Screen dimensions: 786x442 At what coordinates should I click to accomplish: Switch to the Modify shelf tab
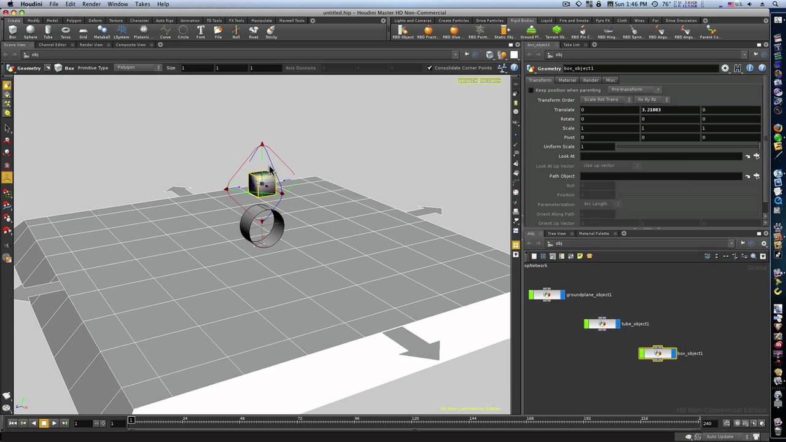(x=33, y=20)
